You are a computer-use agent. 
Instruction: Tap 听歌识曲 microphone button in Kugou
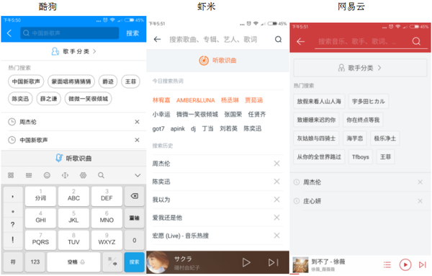(73, 159)
